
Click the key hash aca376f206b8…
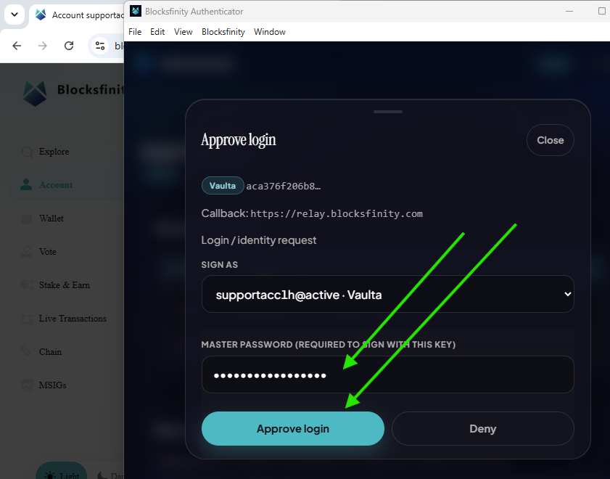(x=284, y=186)
